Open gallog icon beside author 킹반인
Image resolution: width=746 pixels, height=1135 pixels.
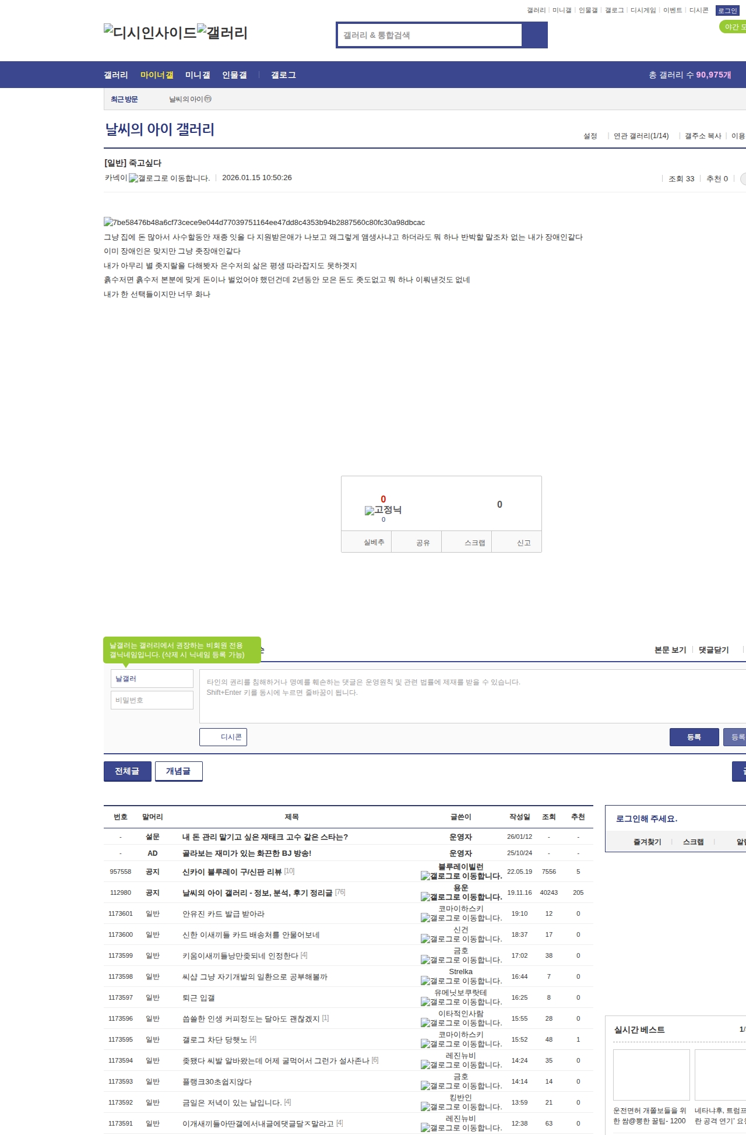pyautogui.click(x=461, y=1107)
